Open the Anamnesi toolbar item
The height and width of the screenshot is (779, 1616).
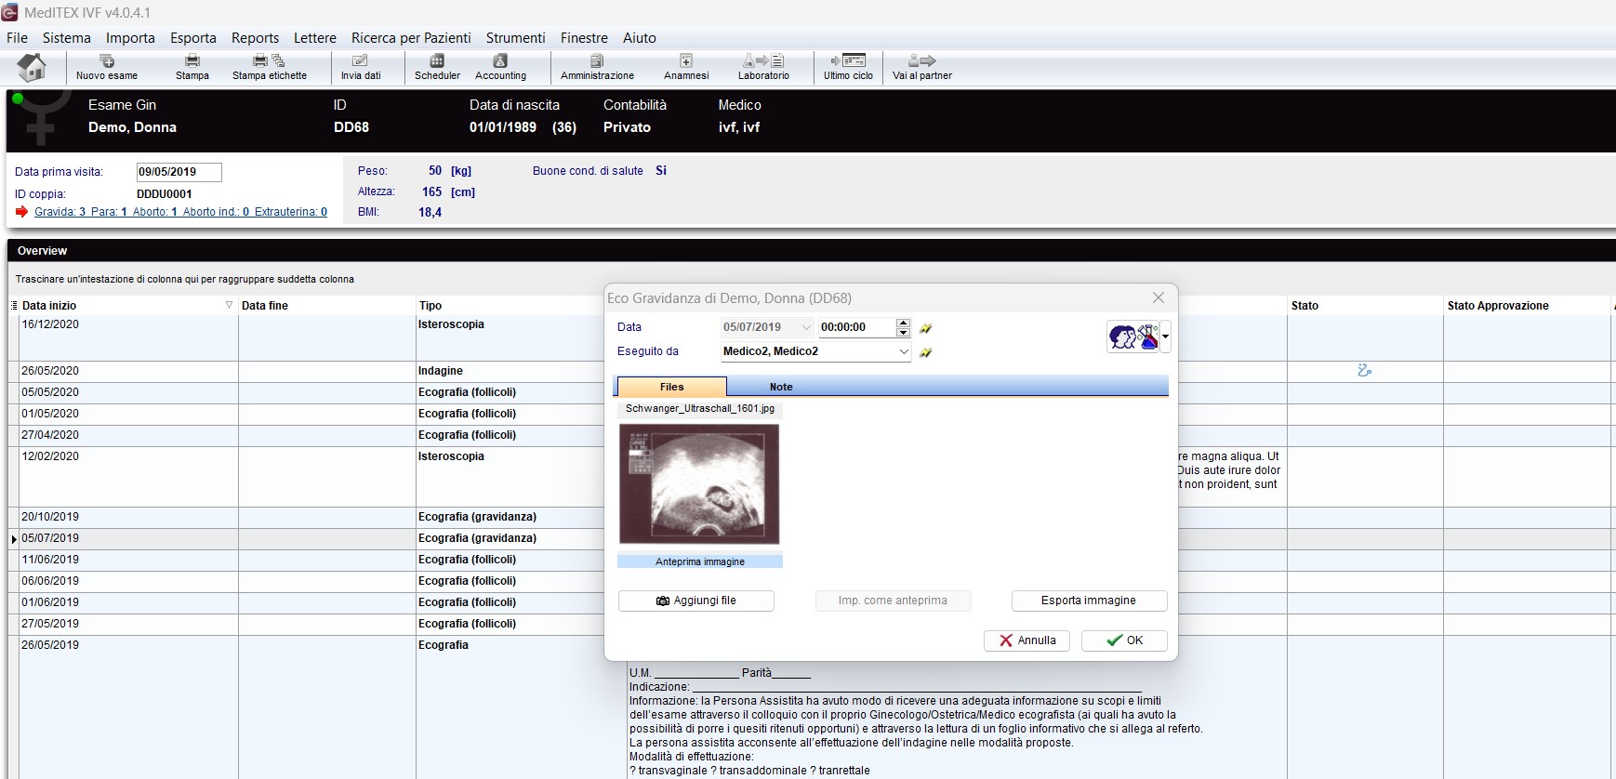click(686, 67)
